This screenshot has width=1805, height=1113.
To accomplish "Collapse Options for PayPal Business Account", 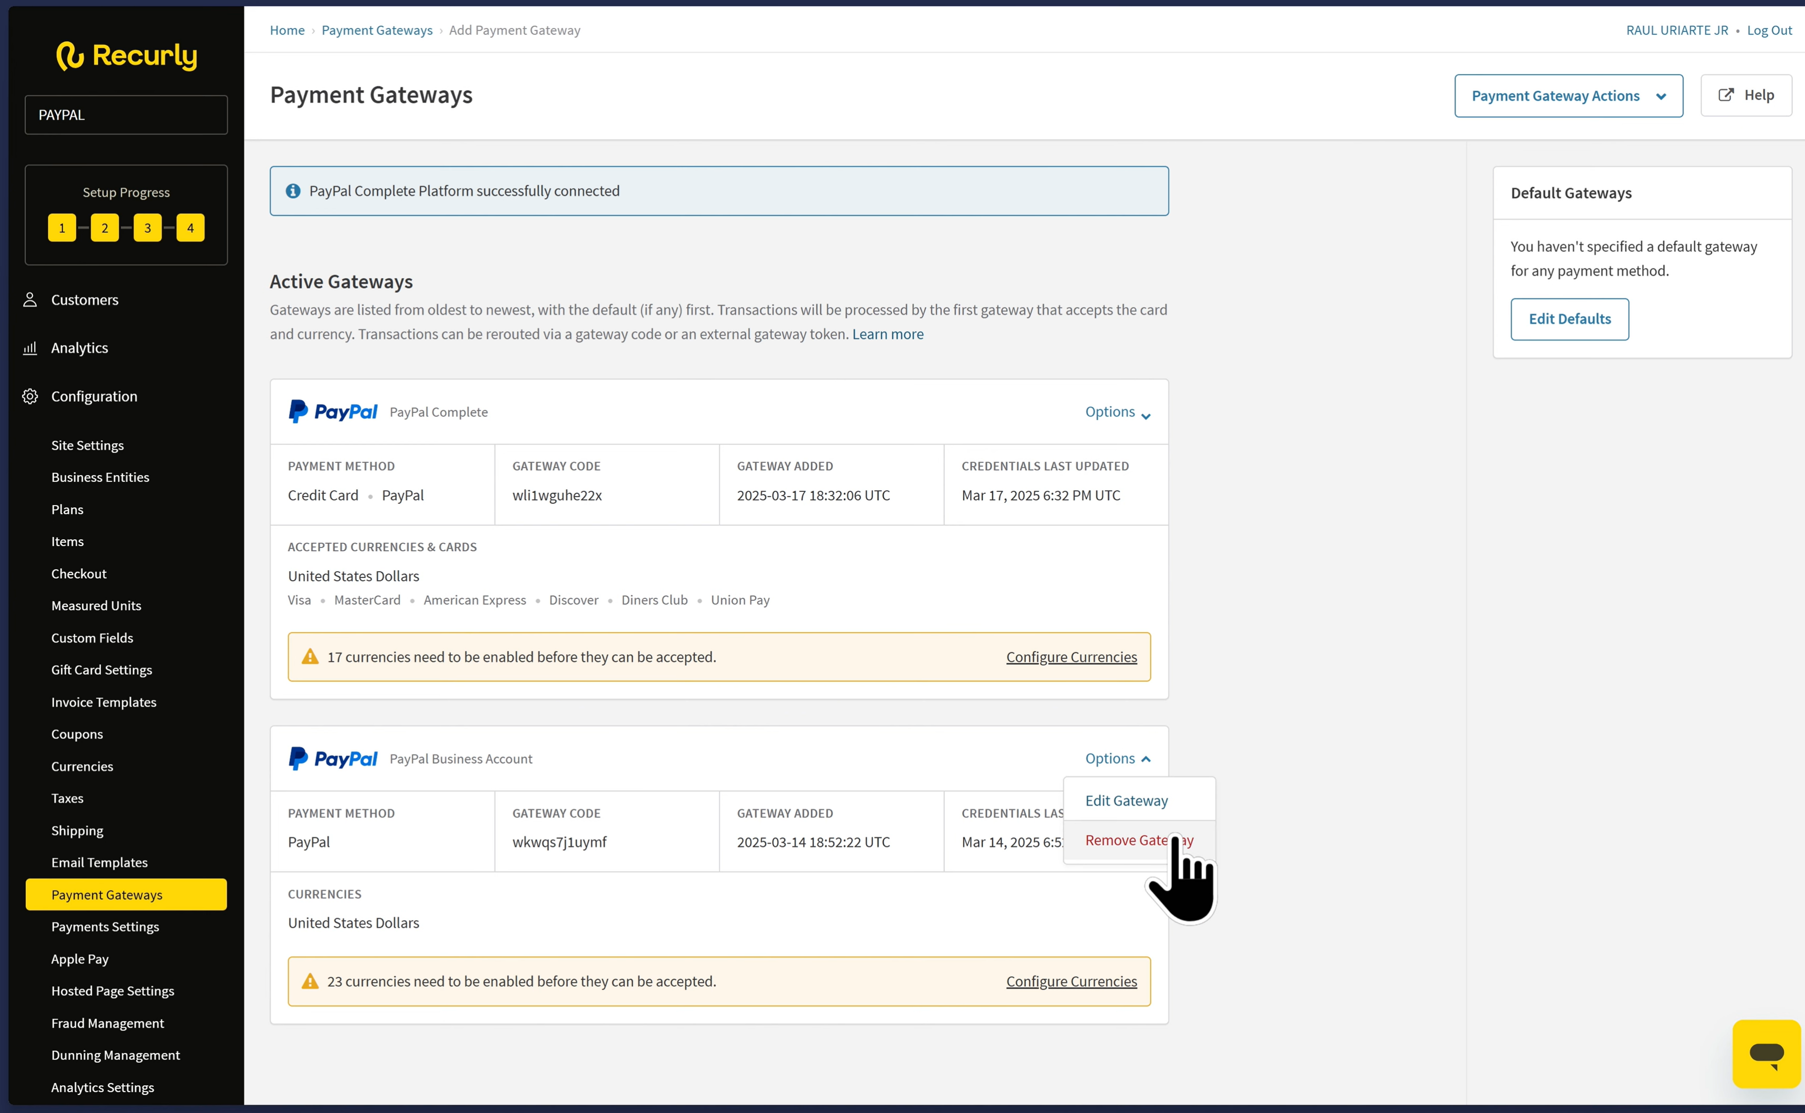I will click(x=1117, y=758).
